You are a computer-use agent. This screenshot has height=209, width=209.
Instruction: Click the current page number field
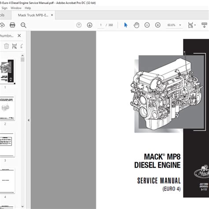click(x=101, y=25)
